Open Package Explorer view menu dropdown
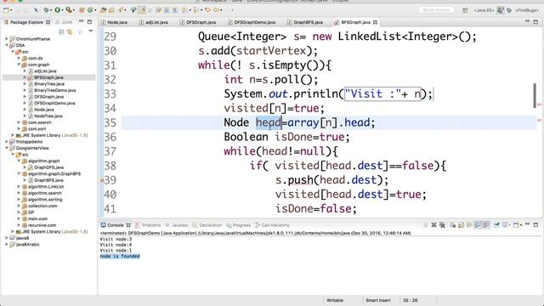 pyautogui.click(x=91, y=31)
